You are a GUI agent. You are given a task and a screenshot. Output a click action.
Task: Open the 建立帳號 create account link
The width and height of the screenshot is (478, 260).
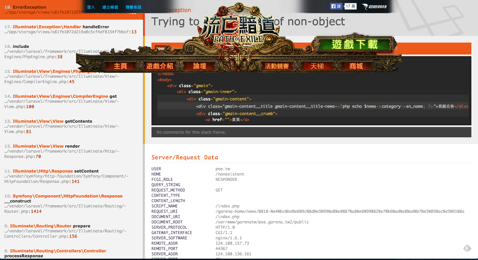coord(110,7)
